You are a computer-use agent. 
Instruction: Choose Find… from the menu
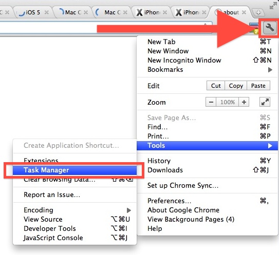(207, 127)
